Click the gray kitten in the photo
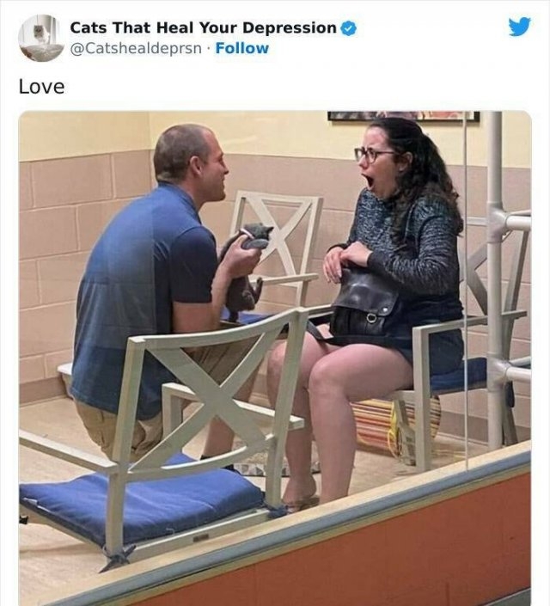550x606 pixels. click(x=247, y=266)
